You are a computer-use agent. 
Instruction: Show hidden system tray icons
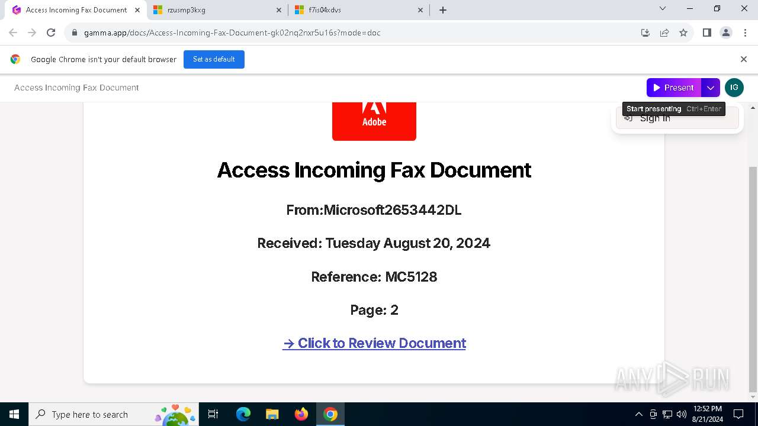pyautogui.click(x=638, y=414)
